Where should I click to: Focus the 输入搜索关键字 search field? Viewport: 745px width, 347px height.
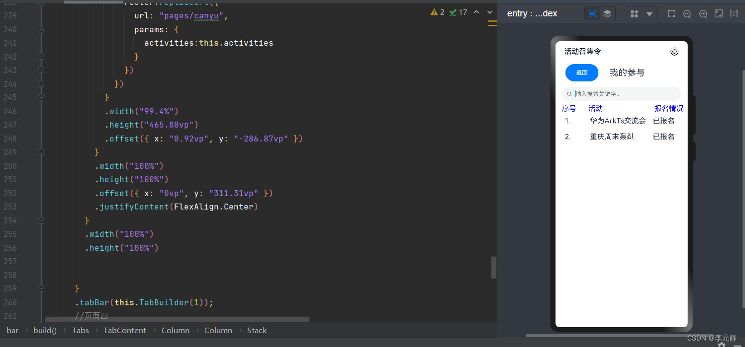[622, 94]
